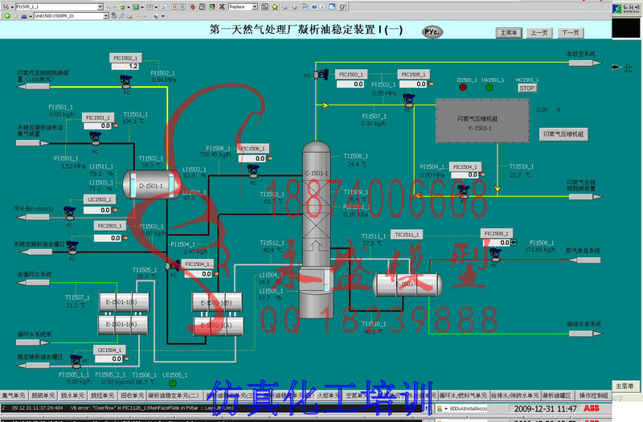The width and height of the screenshot is (643, 422).
Task: Click the PIC1504_1 control valve symbol
Action: click(464, 191)
